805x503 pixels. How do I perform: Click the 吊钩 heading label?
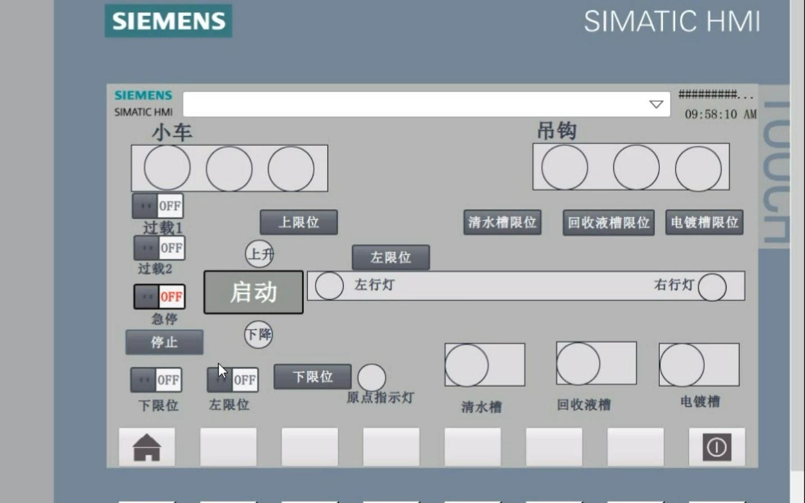tap(557, 131)
